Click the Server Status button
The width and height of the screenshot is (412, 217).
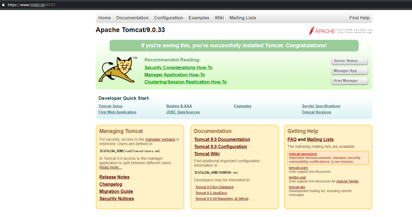click(350, 61)
